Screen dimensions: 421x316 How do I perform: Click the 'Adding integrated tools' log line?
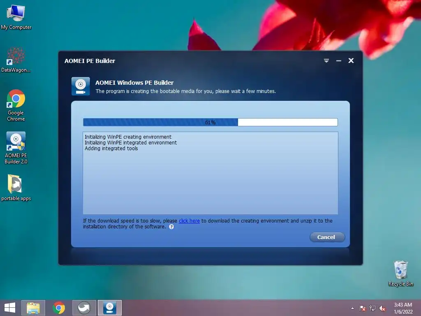click(x=111, y=148)
